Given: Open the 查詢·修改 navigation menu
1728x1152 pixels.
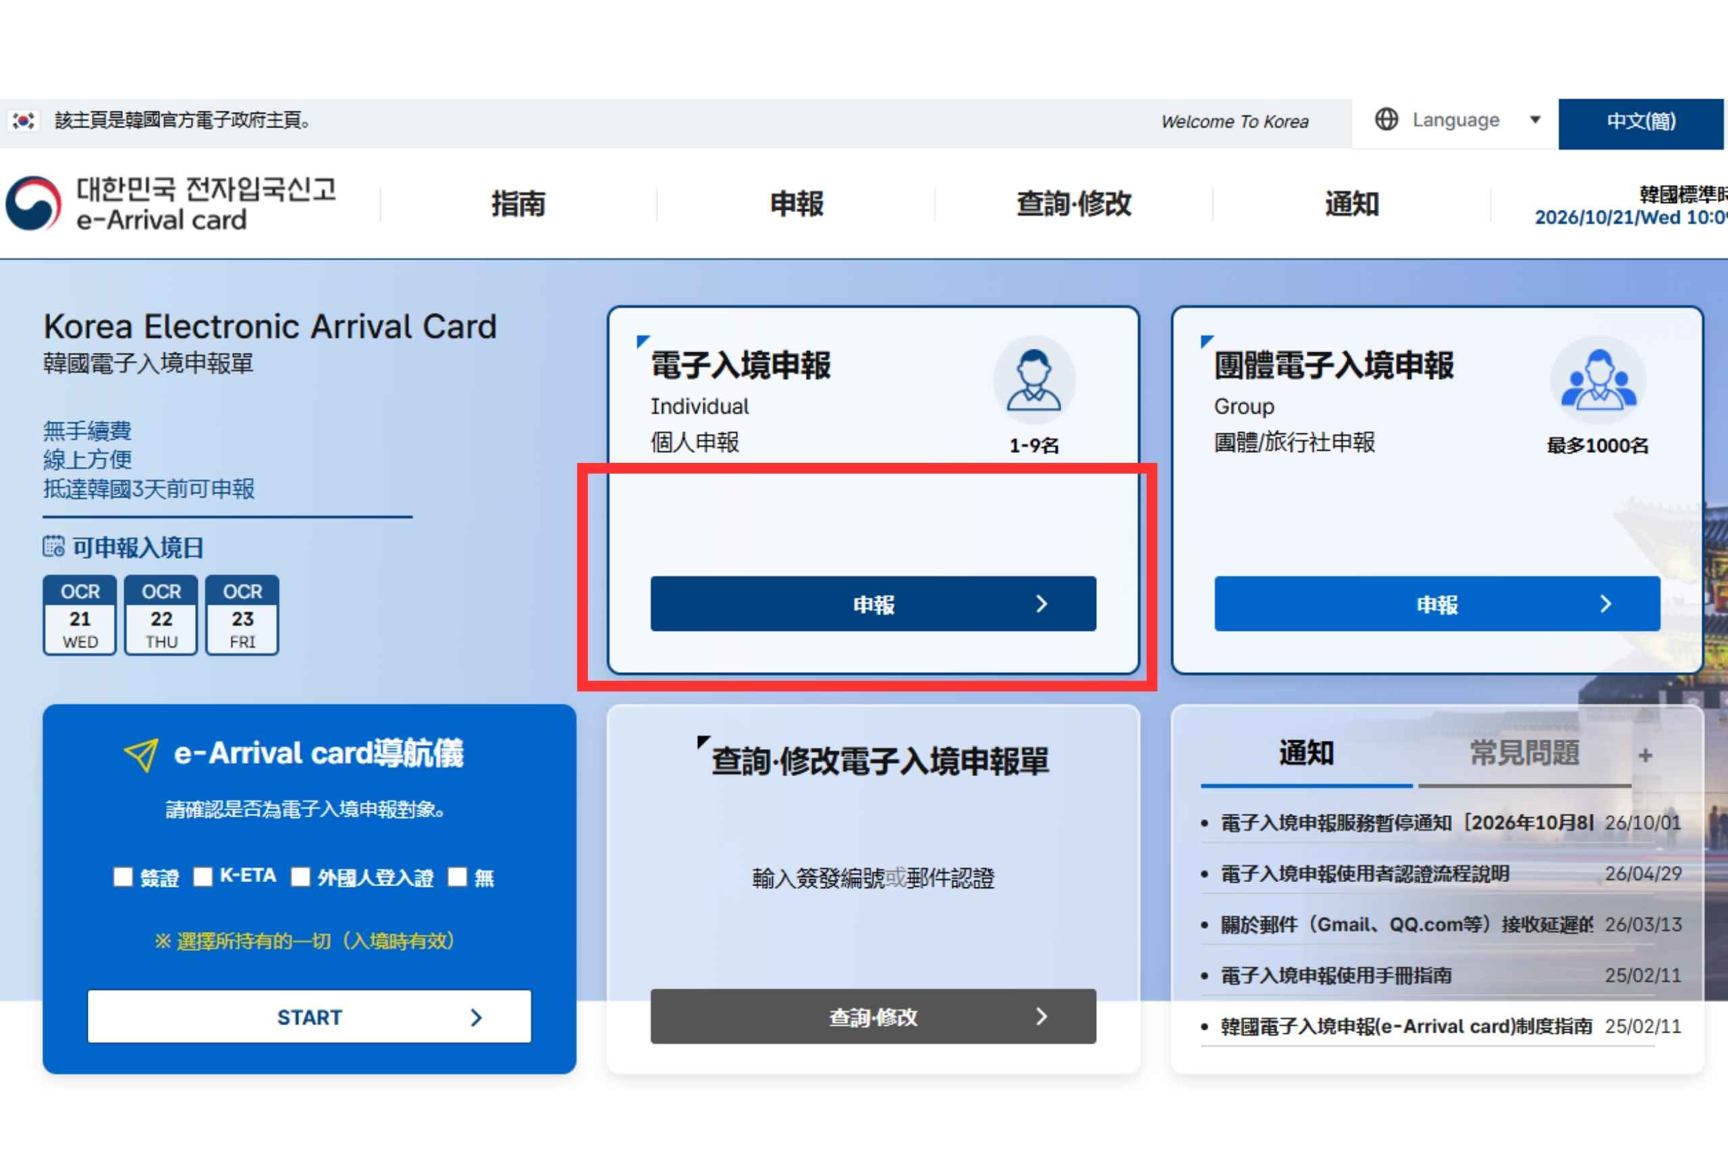Looking at the screenshot, I should 1074,204.
